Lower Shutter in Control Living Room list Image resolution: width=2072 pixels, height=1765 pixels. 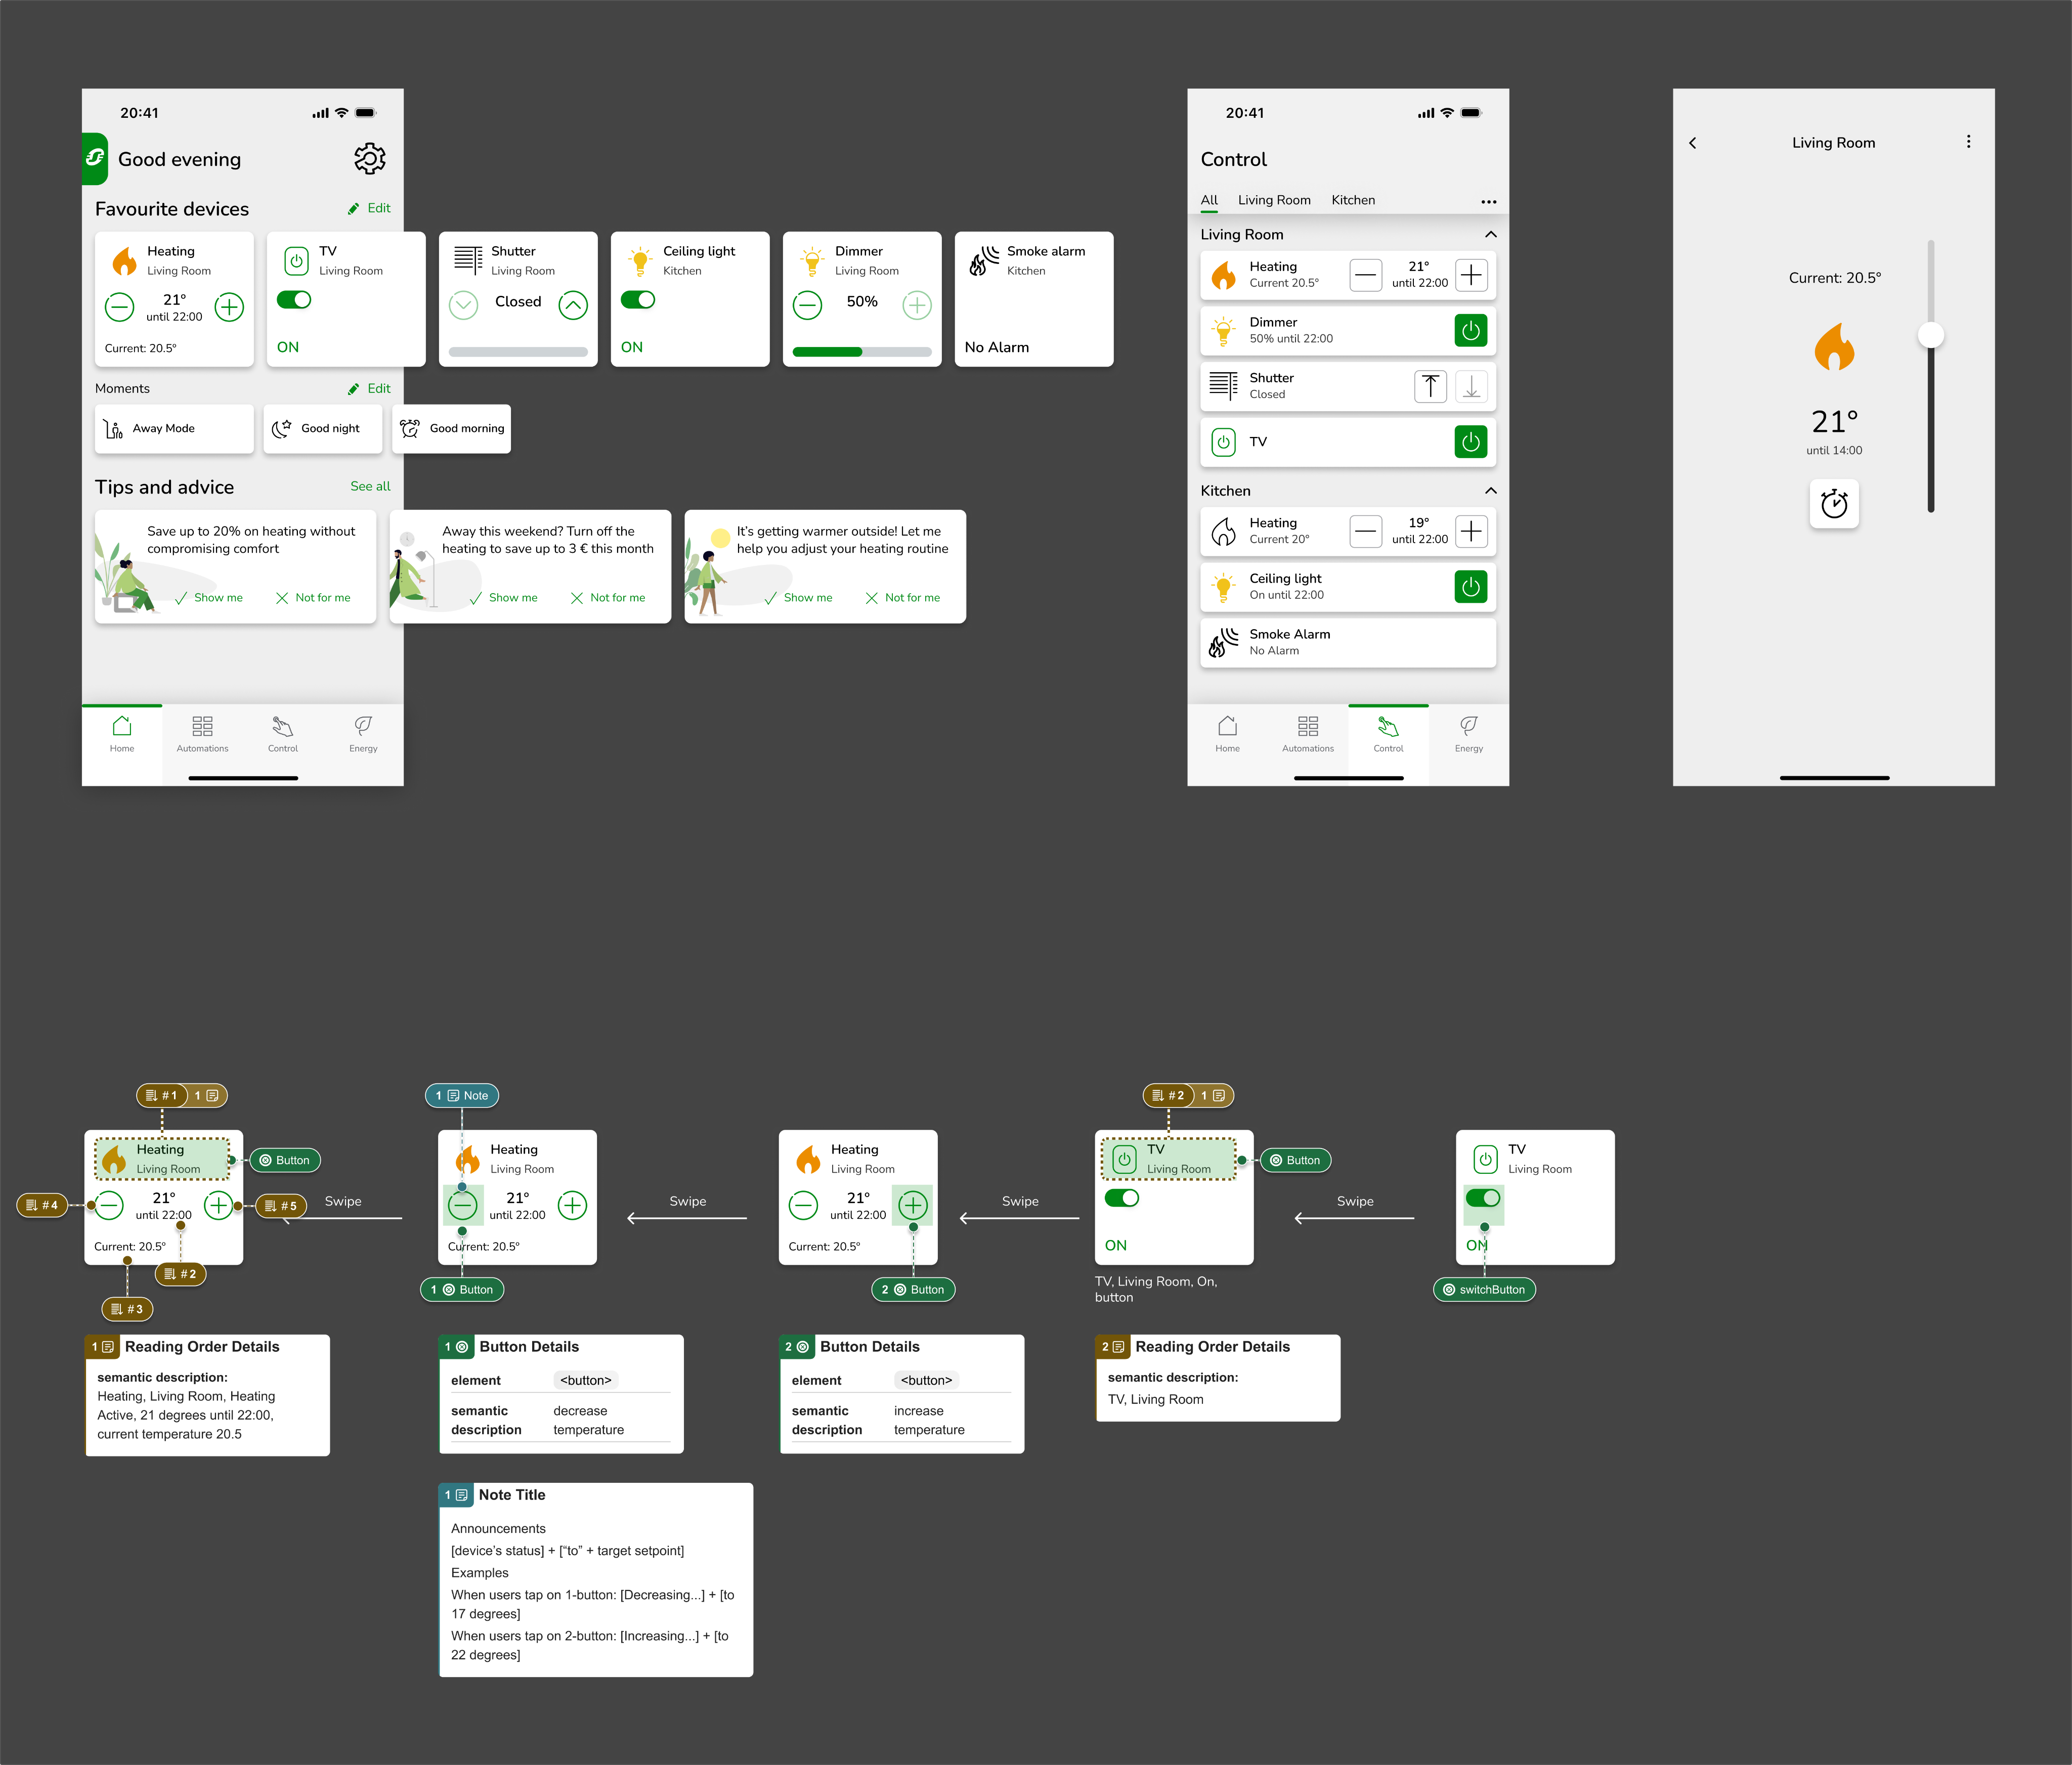(x=1471, y=386)
